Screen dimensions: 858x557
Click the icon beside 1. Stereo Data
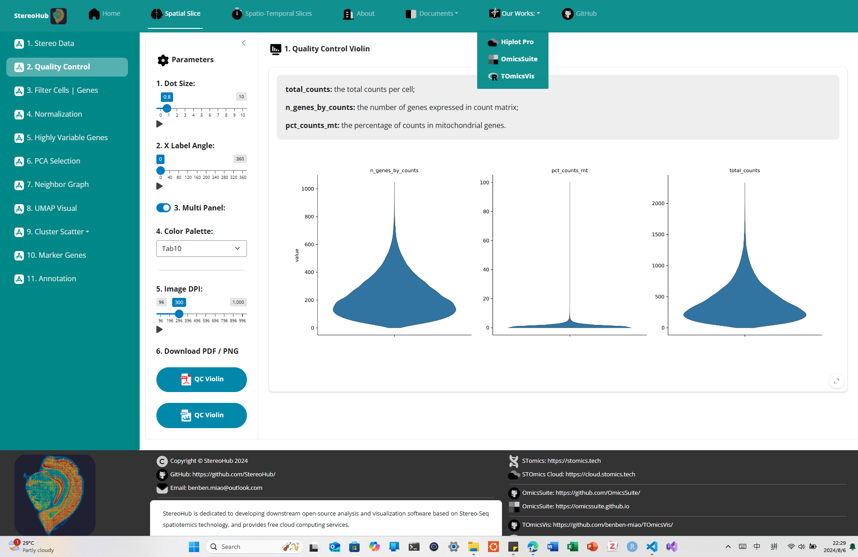tap(19, 44)
